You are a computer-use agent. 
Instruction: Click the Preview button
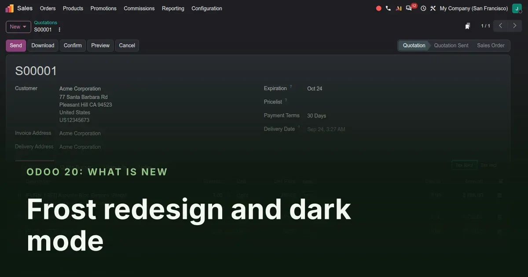tap(100, 45)
